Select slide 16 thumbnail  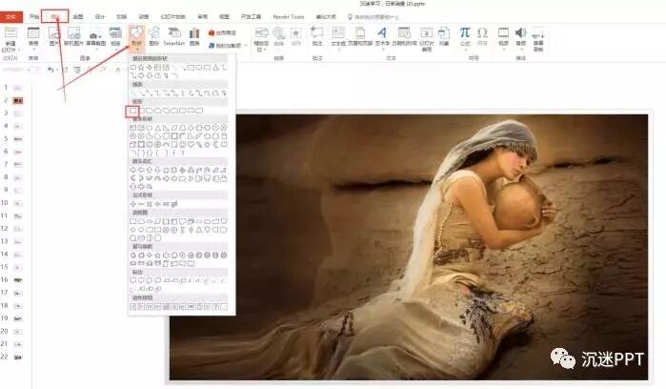pyautogui.click(x=18, y=280)
